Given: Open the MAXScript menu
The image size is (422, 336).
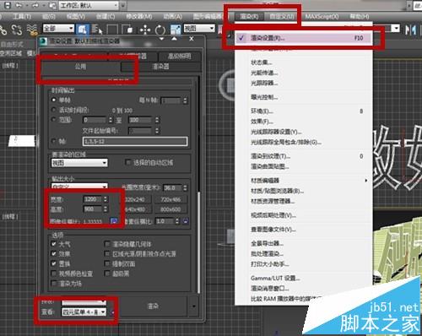Looking at the screenshot, I should [322, 17].
